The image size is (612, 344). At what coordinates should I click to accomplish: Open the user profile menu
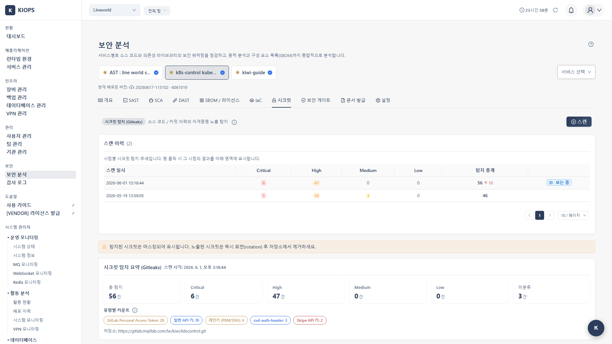pos(594,10)
